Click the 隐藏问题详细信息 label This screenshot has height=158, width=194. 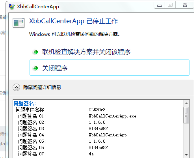(42, 87)
